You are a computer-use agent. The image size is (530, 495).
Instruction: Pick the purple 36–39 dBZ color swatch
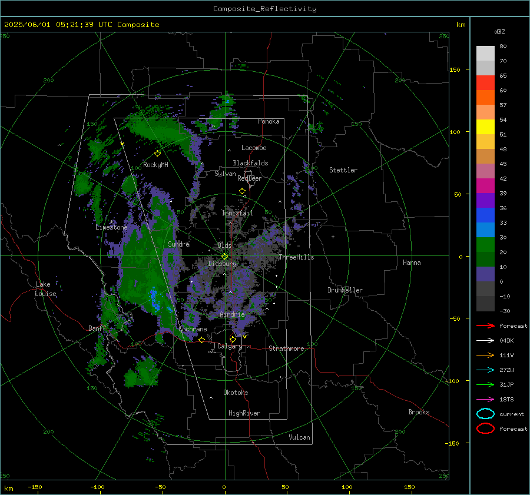click(485, 200)
